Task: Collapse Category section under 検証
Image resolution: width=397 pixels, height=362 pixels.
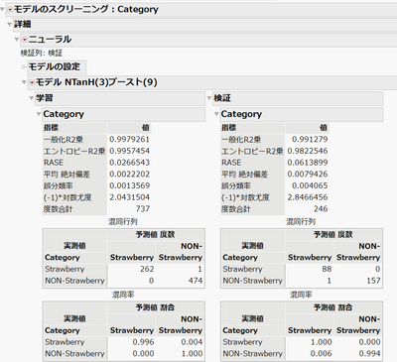Action: coord(216,114)
